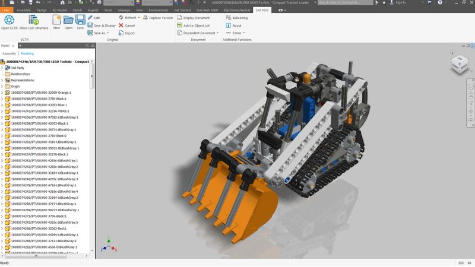Click the browser search magnifier icon
The width and height of the screenshot is (475, 267).
87,46
